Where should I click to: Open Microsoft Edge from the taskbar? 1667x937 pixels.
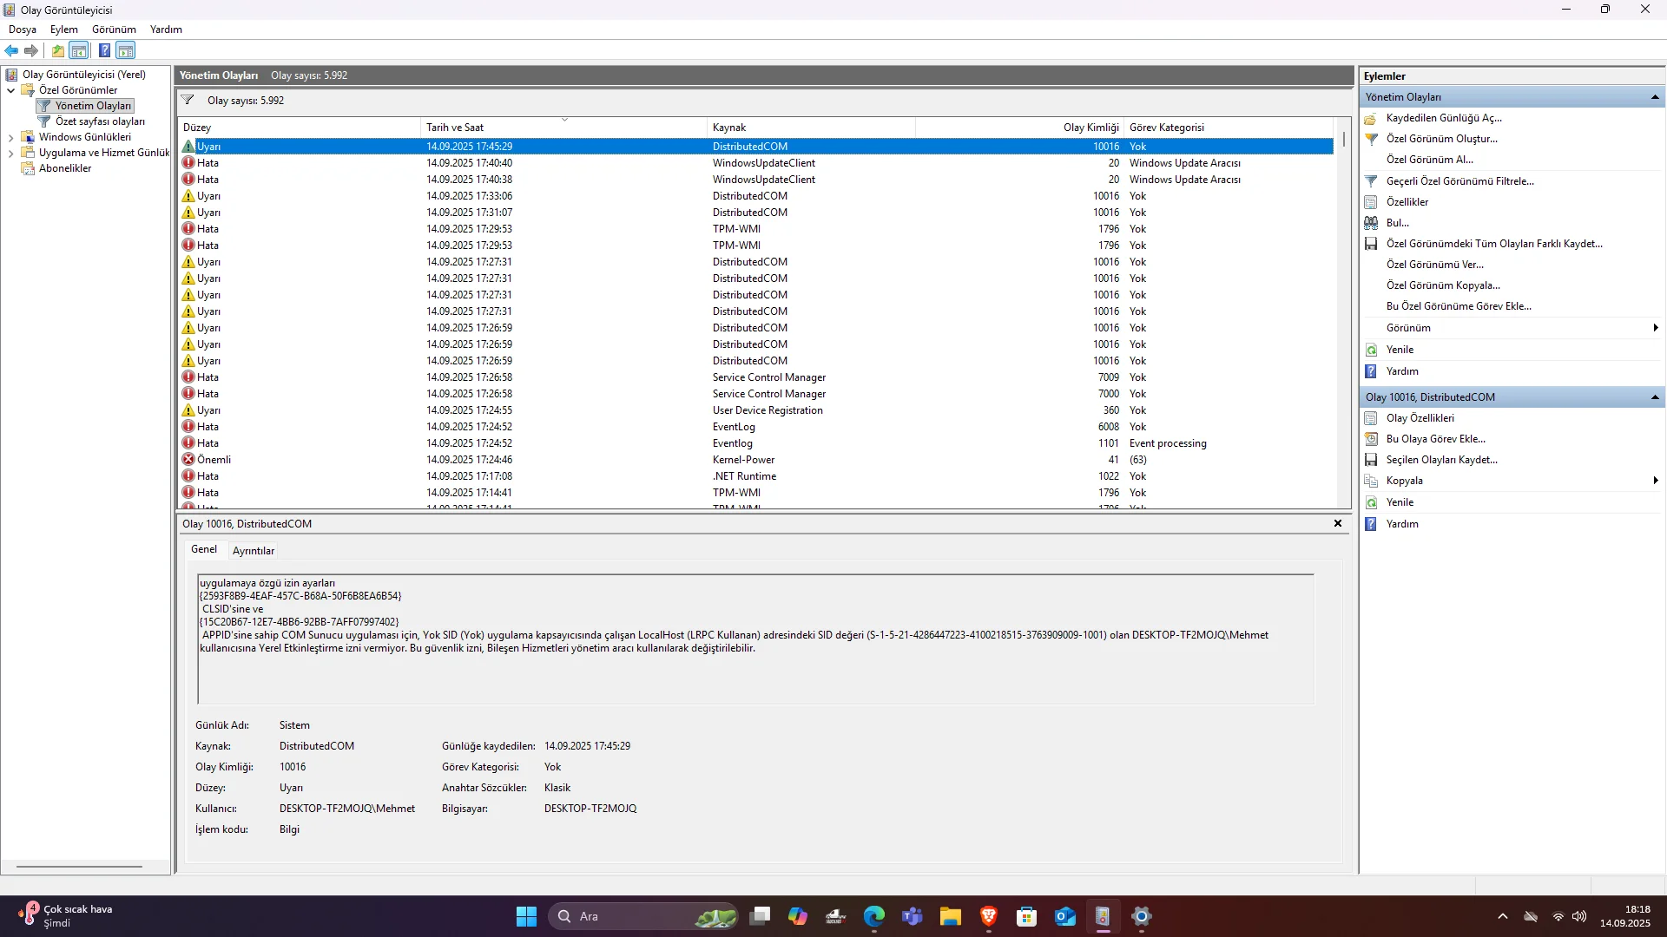pyautogui.click(x=873, y=916)
